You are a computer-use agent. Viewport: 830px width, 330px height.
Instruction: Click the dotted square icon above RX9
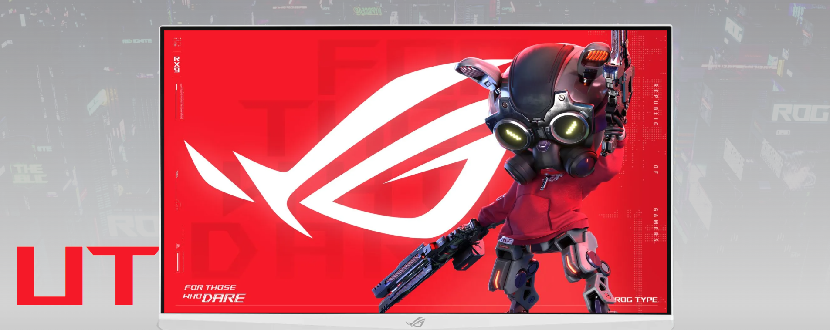click(x=176, y=42)
